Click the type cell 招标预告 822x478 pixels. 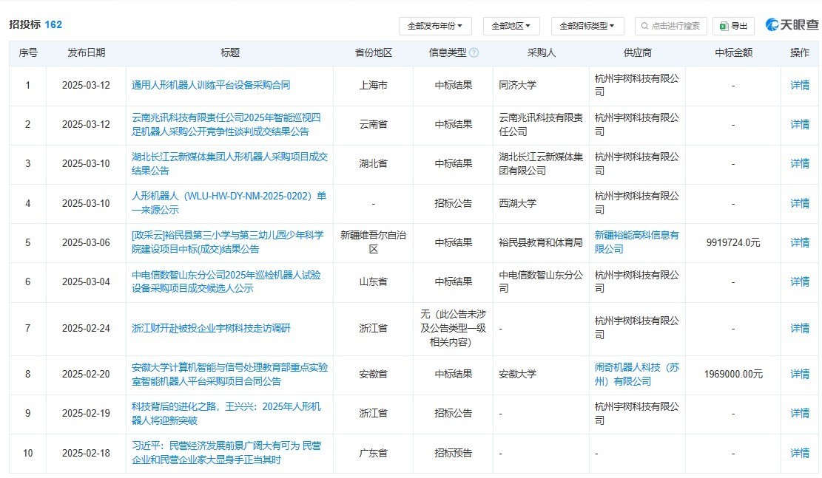(453, 453)
